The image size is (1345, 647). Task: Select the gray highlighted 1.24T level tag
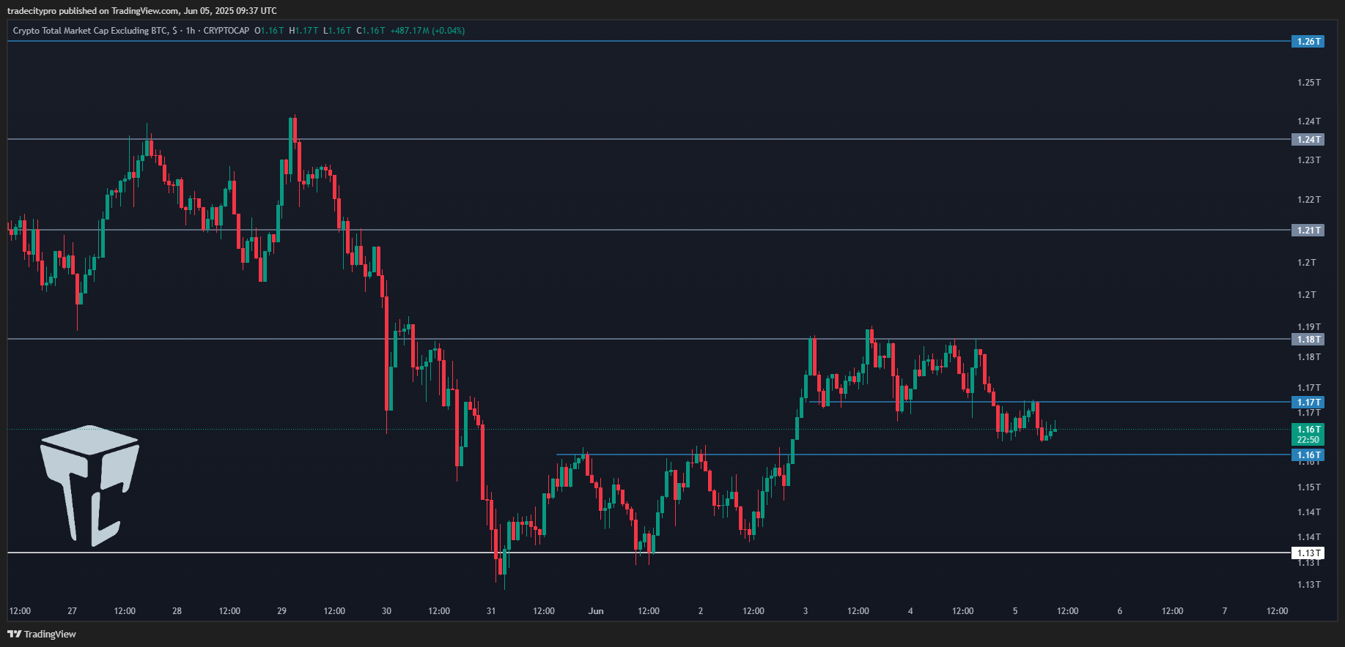(1308, 139)
